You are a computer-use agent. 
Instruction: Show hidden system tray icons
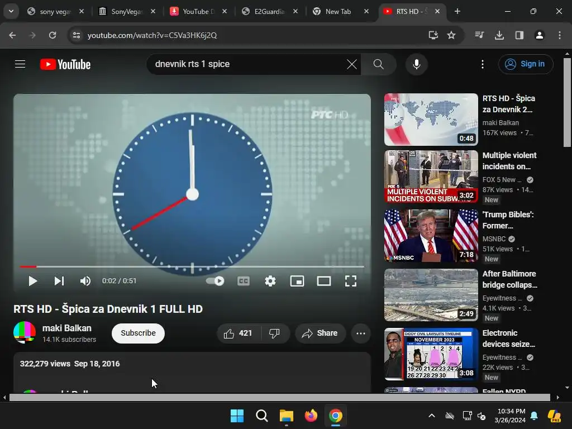432,416
